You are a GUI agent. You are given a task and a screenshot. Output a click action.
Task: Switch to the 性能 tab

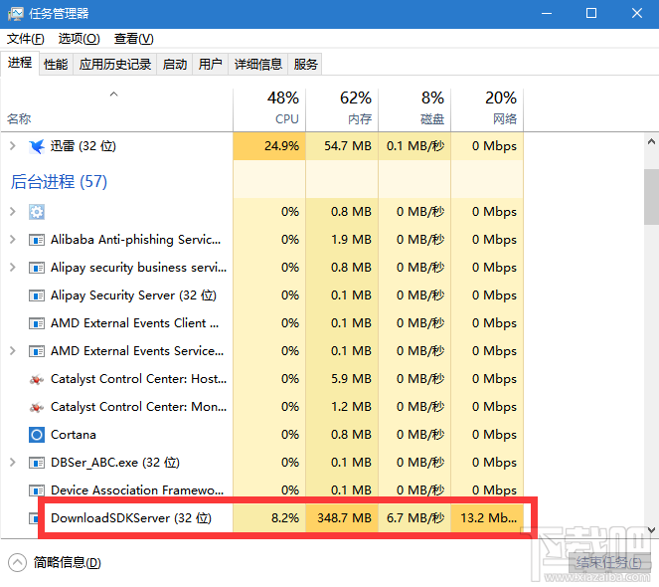(56, 65)
